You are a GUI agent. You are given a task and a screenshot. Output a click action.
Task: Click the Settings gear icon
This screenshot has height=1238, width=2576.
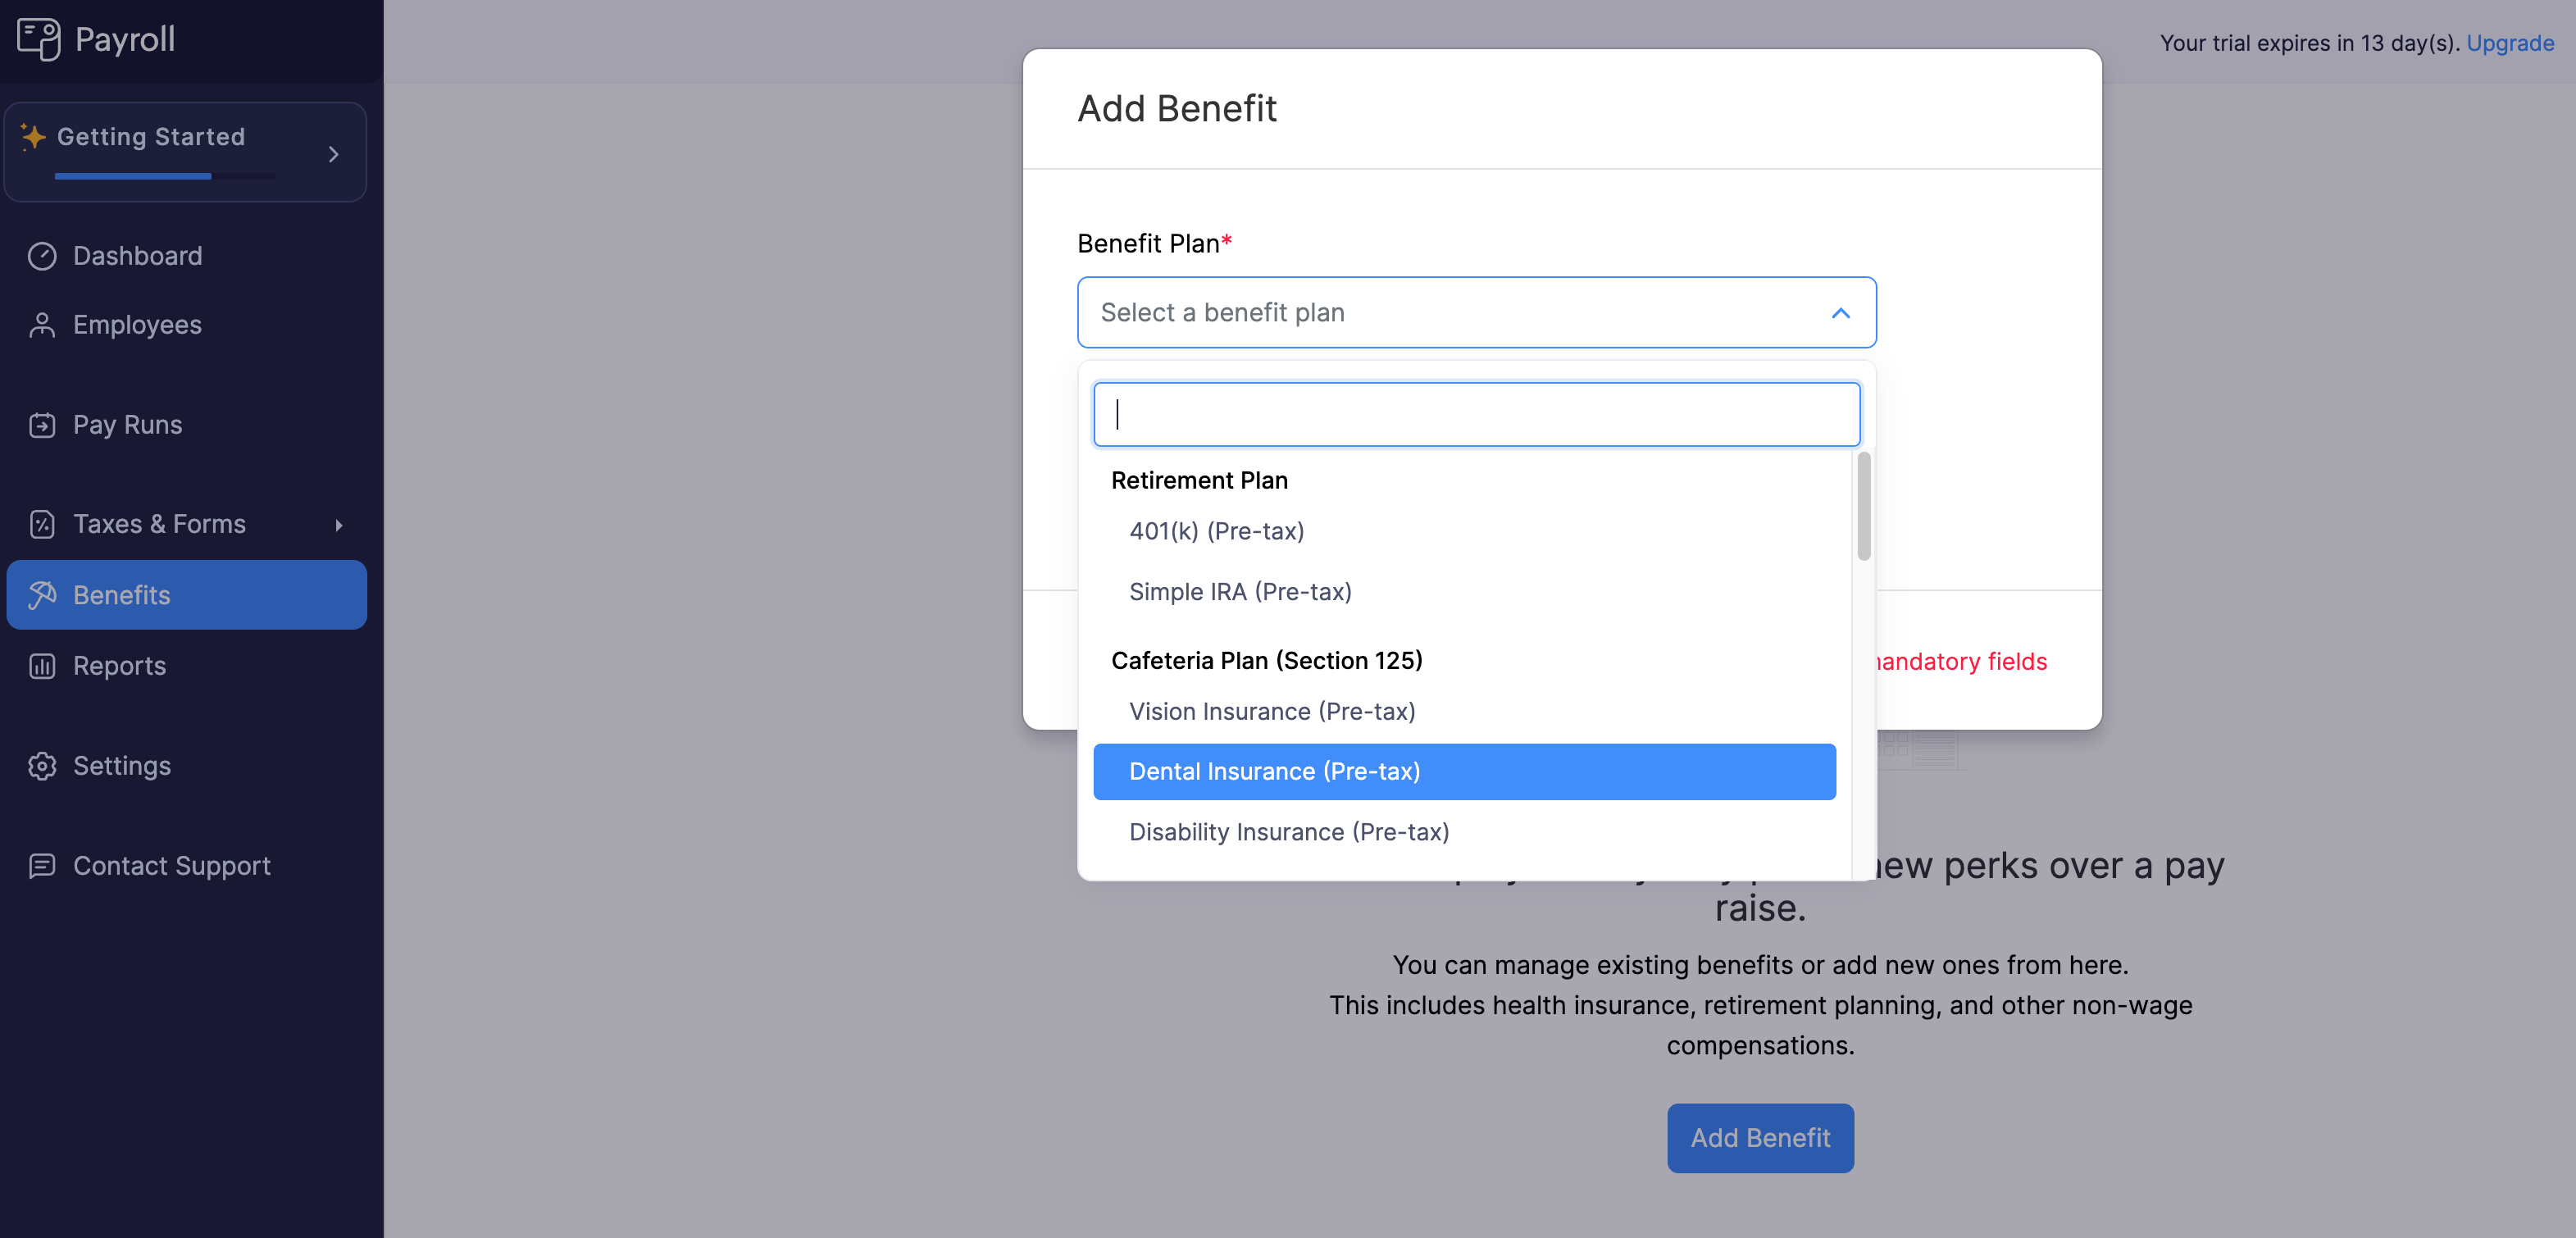click(42, 765)
